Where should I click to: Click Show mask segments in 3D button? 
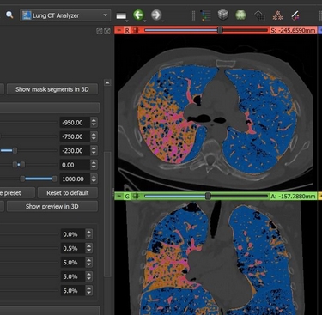click(x=52, y=89)
